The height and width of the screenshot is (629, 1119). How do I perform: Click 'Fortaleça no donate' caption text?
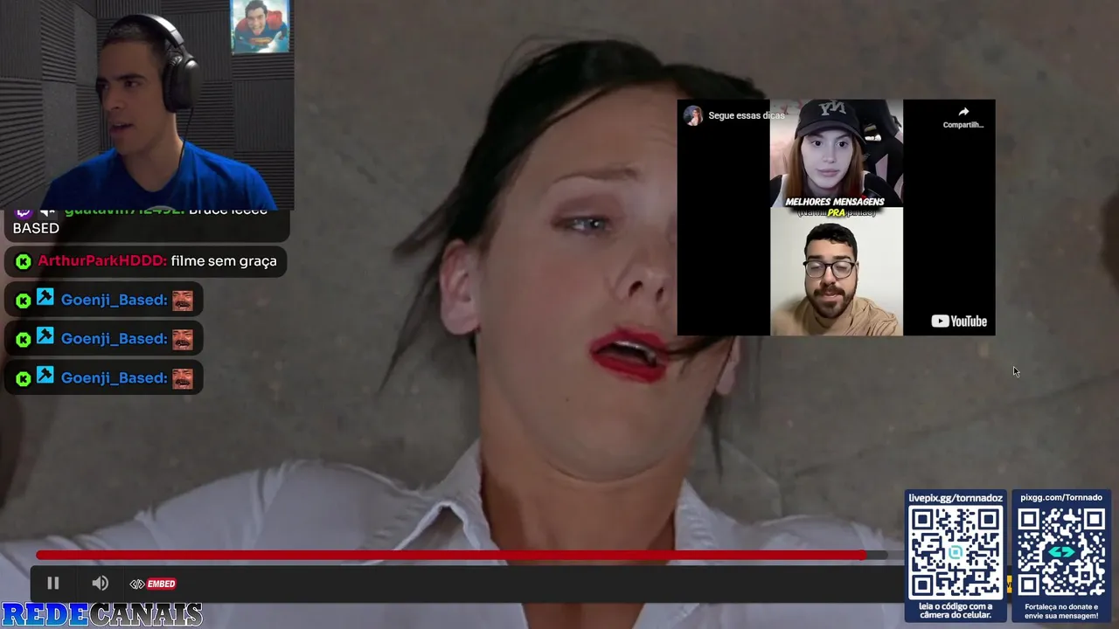[1061, 611]
